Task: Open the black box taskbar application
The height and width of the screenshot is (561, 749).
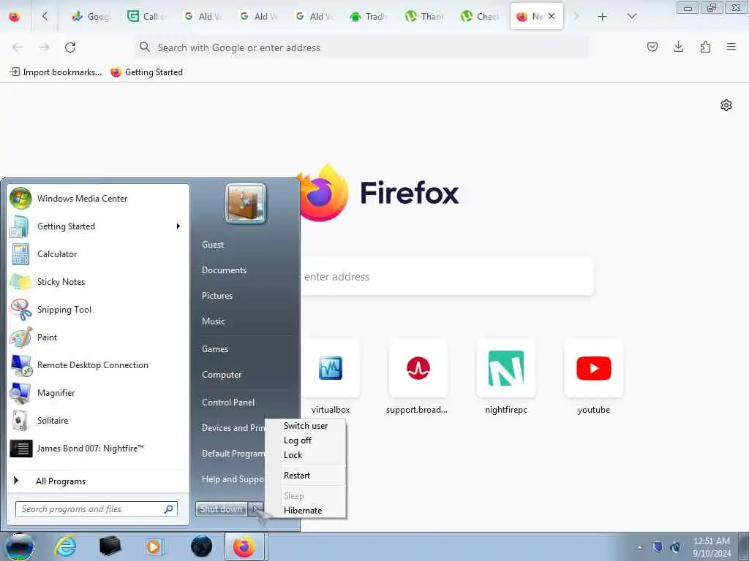Action: [110, 546]
